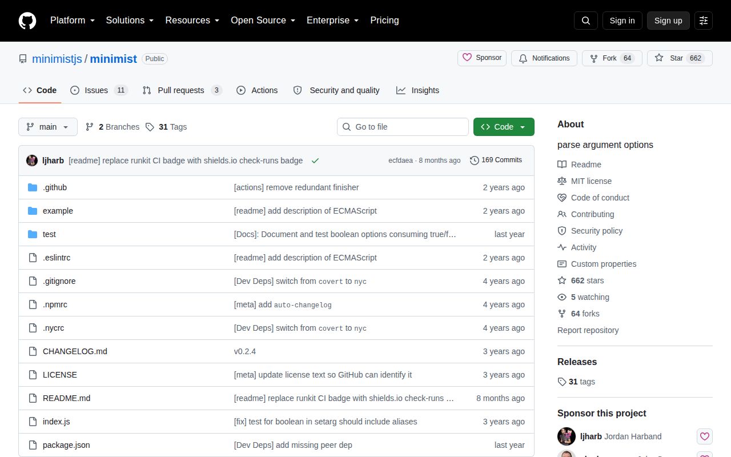Click the file icon for CHANGELOG.md
This screenshot has height=457, width=731.
tap(33, 351)
